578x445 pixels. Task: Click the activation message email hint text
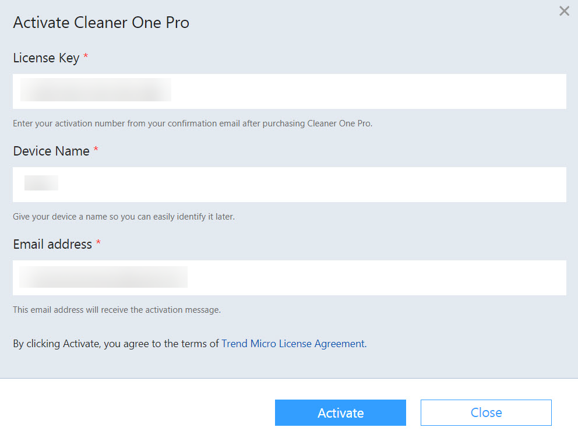117,310
